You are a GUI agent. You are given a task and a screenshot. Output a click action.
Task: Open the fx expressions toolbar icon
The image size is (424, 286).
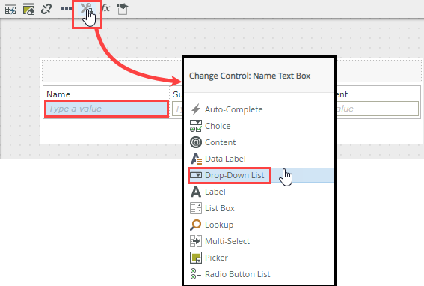pyautogui.click(x=105, y=8)
